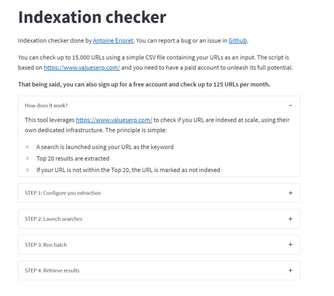
Task: Click plus icon beside Retrieve results
Action: pyautogui.click(x=290, y=271)
